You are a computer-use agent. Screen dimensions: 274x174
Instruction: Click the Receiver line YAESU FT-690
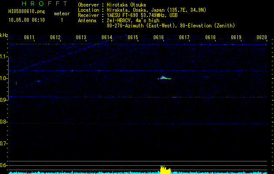point(142,15)
